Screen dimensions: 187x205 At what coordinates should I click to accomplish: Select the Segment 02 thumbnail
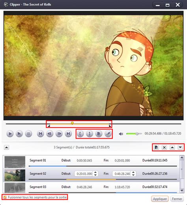15,175
